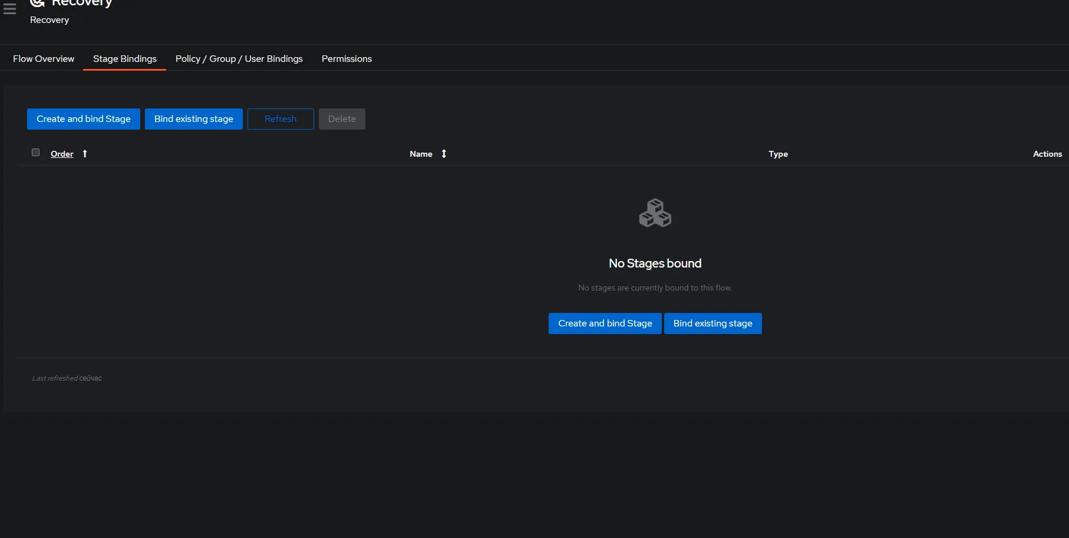
Task: Click the Actions column header
Action: tap(1047, 153)
